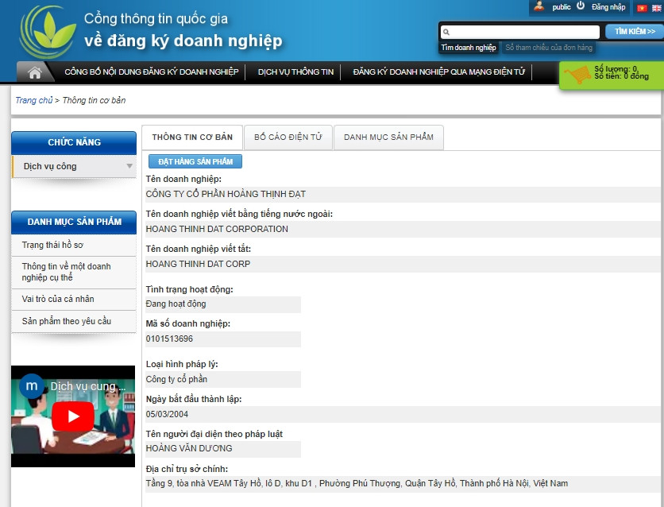Screen dimensions: 664x507
Task: Click the Trang chủ breadcrumb link
Action: pos(33,100)
